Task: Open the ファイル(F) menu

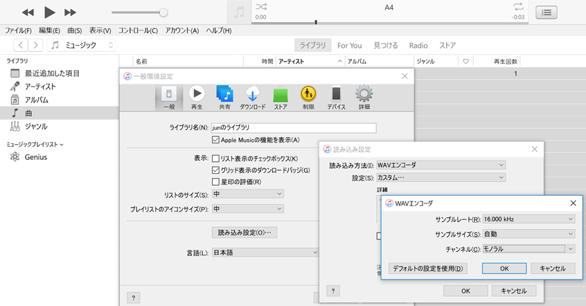Action: [18, 30]
